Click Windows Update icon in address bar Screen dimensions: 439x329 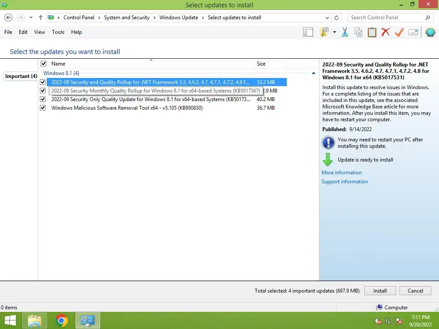(51, 18)
